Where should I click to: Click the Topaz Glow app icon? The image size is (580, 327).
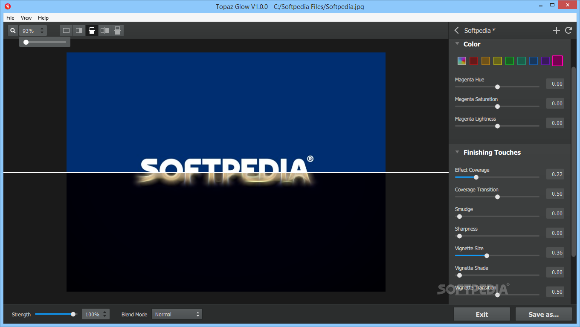click(8, 6)
